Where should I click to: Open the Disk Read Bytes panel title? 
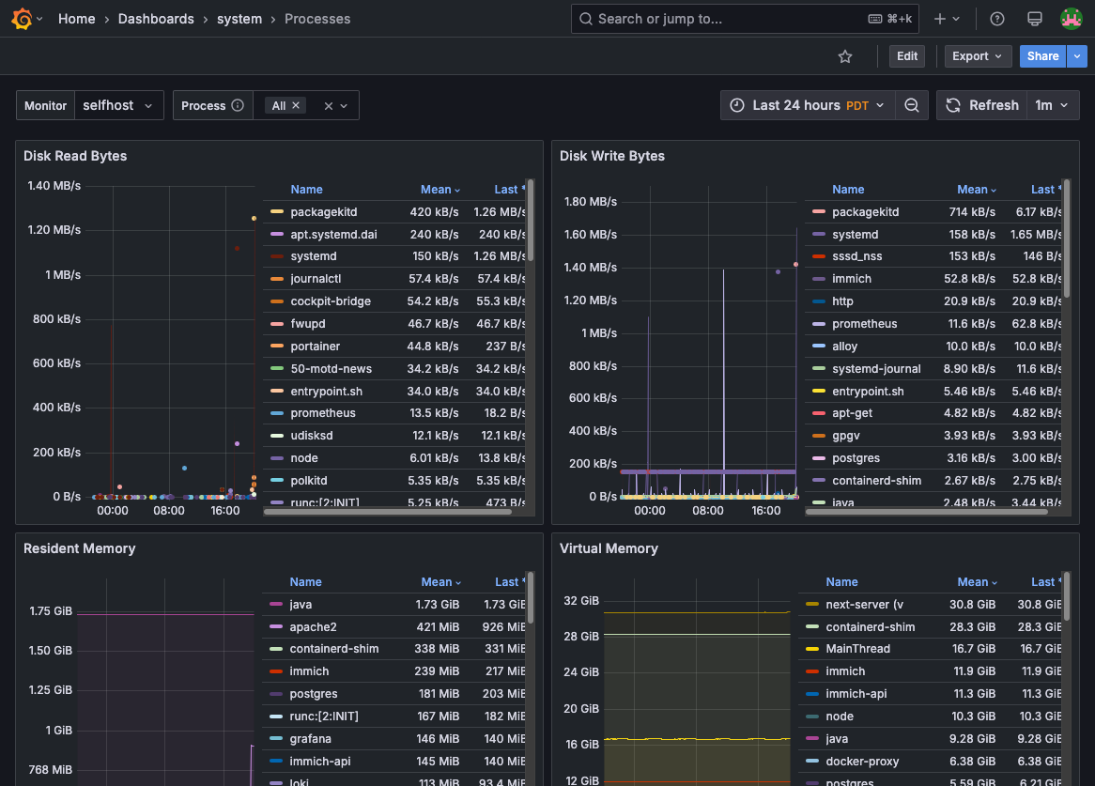pos(75,157)
